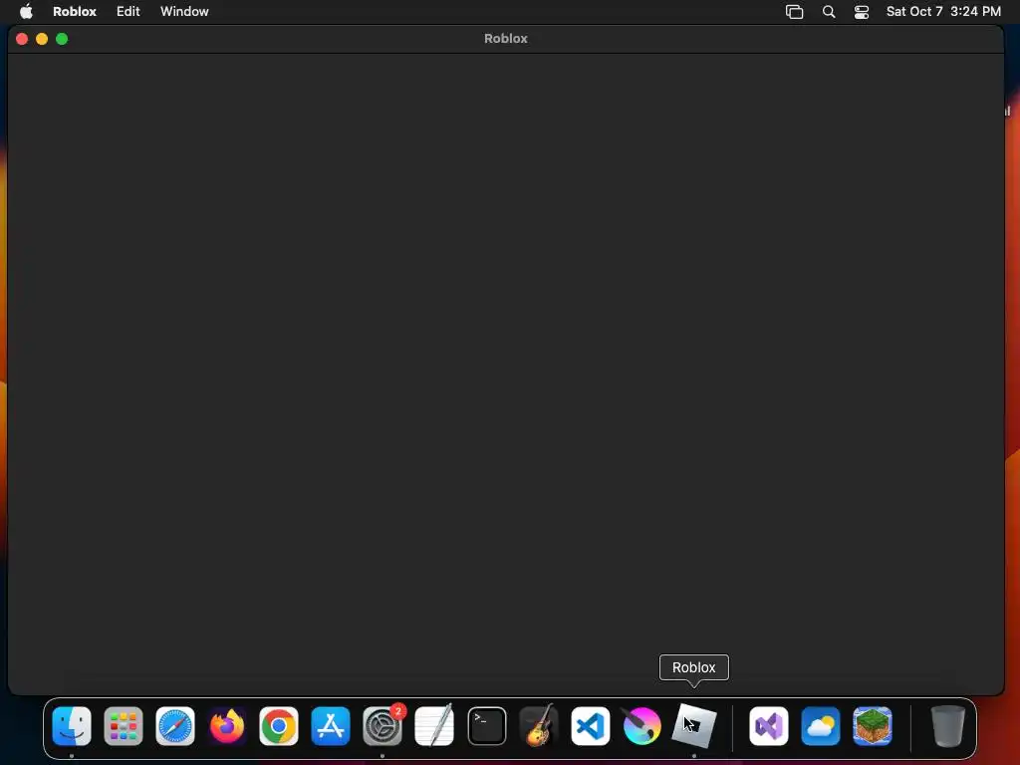
Task: Open the cloud weather dock icon
Action: pyautogui.click(x=821, y=726)
